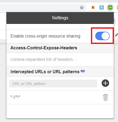This screenshot has height=122, width=118.
Task: Click the grey extension icon at toolbar edge
Action: pos(117,8)
